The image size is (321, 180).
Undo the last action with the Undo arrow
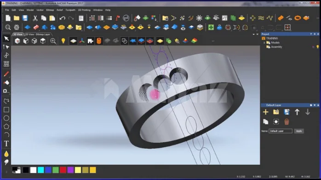(x=63, y=18)
